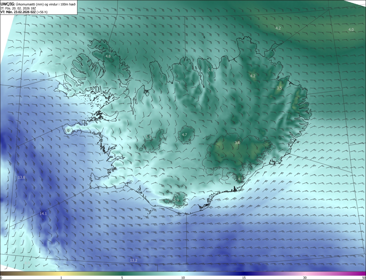Screen dimensions: 366x280
Task: Click the '50' tick on the color scale
Action: coord(364,278)
